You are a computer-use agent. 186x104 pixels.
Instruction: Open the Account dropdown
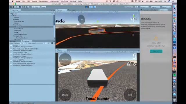point(144,7)
